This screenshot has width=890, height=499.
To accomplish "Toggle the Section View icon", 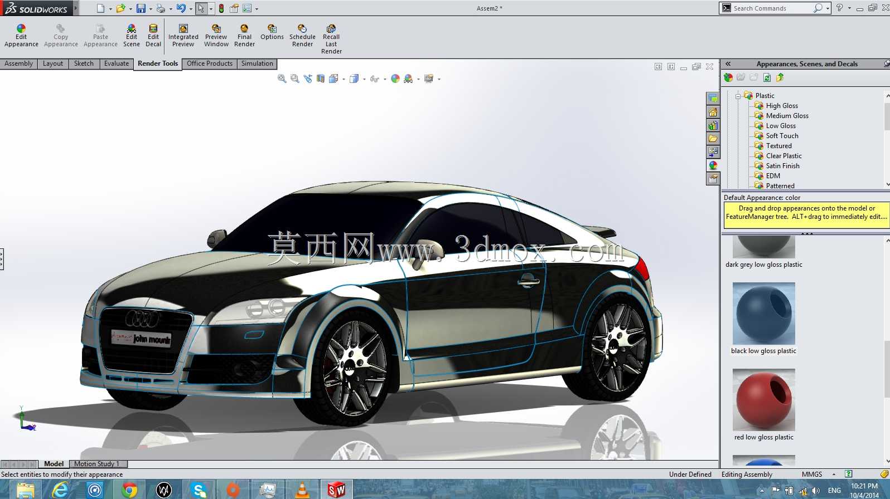I will coord(321,79).
